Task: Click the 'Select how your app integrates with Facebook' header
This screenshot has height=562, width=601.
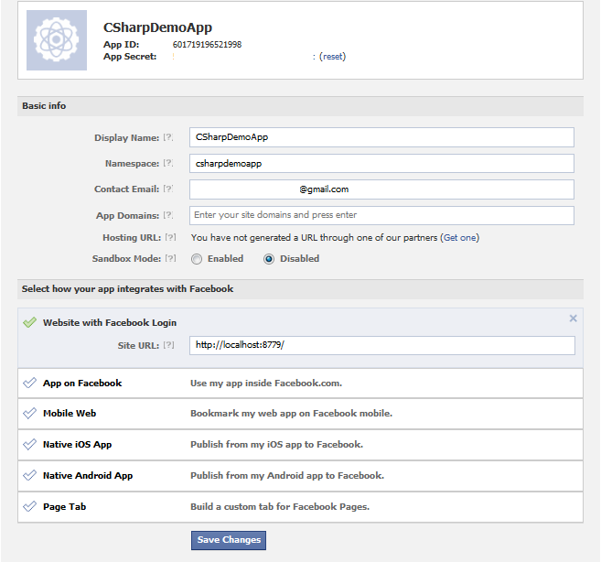Action: tap(300, 289)
